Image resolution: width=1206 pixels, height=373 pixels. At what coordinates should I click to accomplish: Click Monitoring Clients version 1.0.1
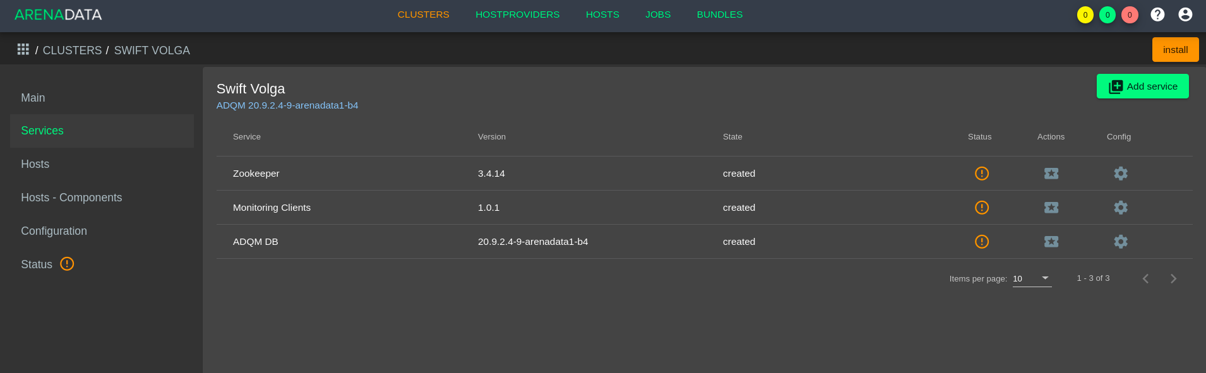click(x=489, y=208)
